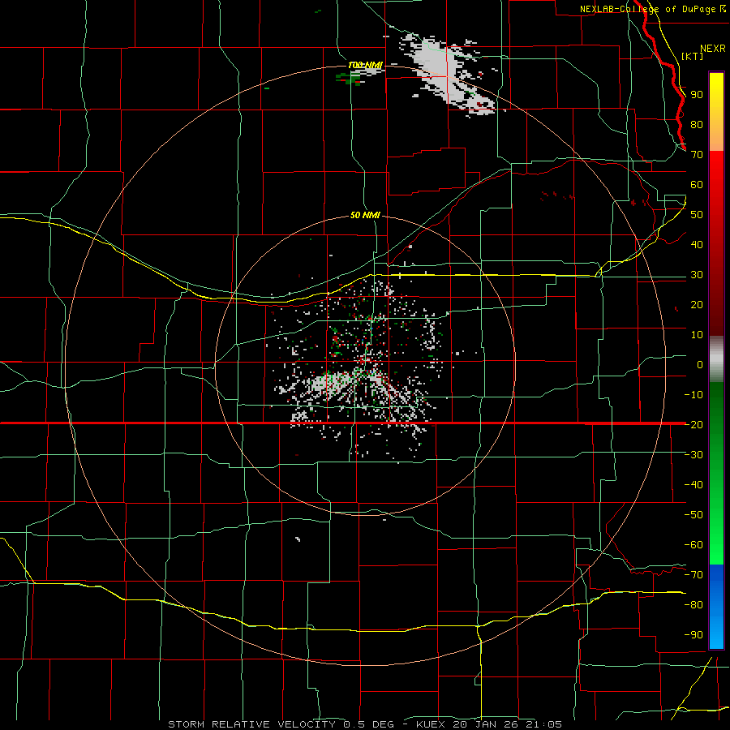The image size is (730, 730).
Task: Click the NEXR label above colorbar
Action: 712,49
